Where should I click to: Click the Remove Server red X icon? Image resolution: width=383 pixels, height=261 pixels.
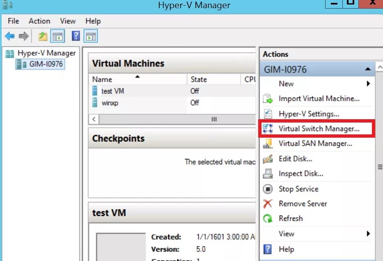[x=268, y=204]
